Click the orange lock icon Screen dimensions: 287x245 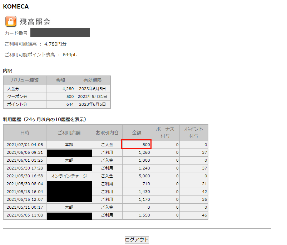pos(11,21)
